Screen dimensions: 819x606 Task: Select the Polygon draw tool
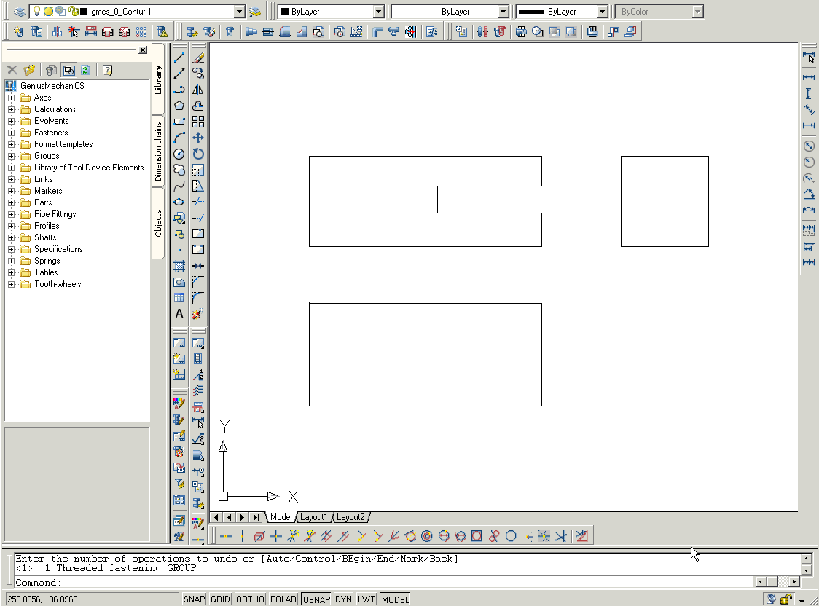pos(179,106)
